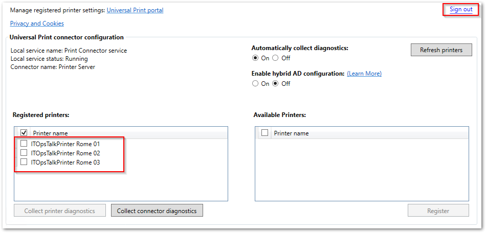This screenshot has height=233, width=486.
Task: Set automatic diagnostics collection to On
Action: point(255,58)
